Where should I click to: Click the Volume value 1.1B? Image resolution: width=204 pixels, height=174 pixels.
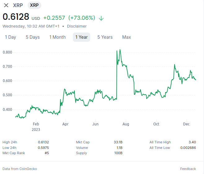point(119,148)
